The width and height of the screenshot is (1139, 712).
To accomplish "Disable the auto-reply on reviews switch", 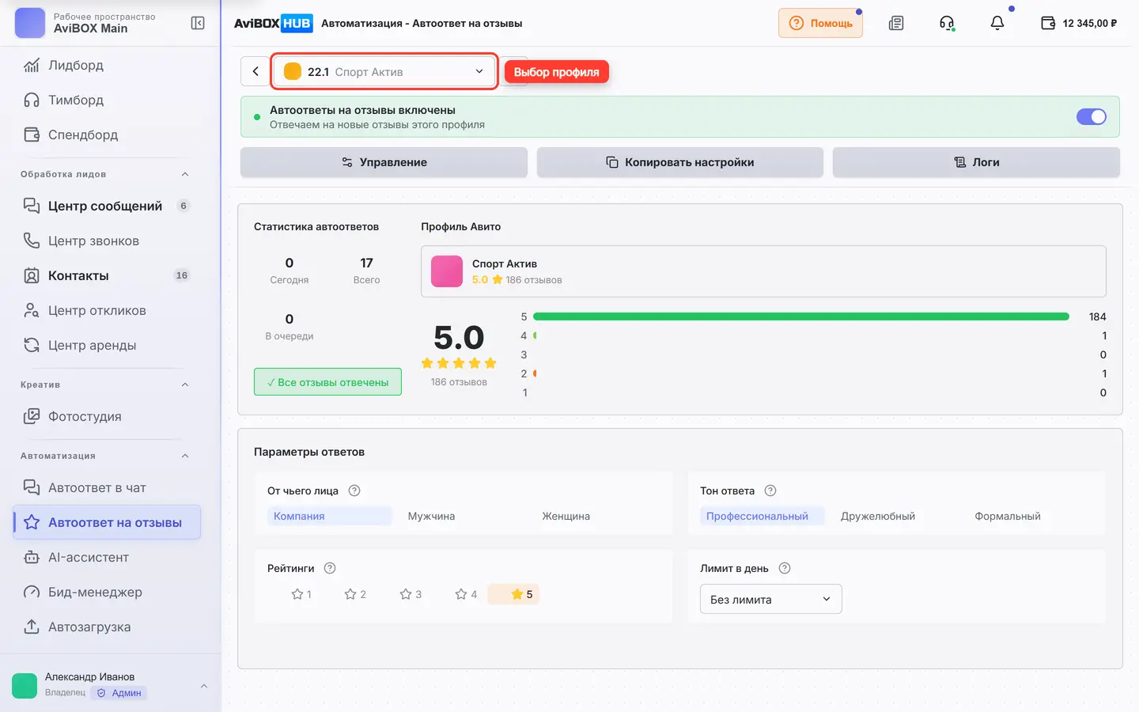I will point(1092,116).
